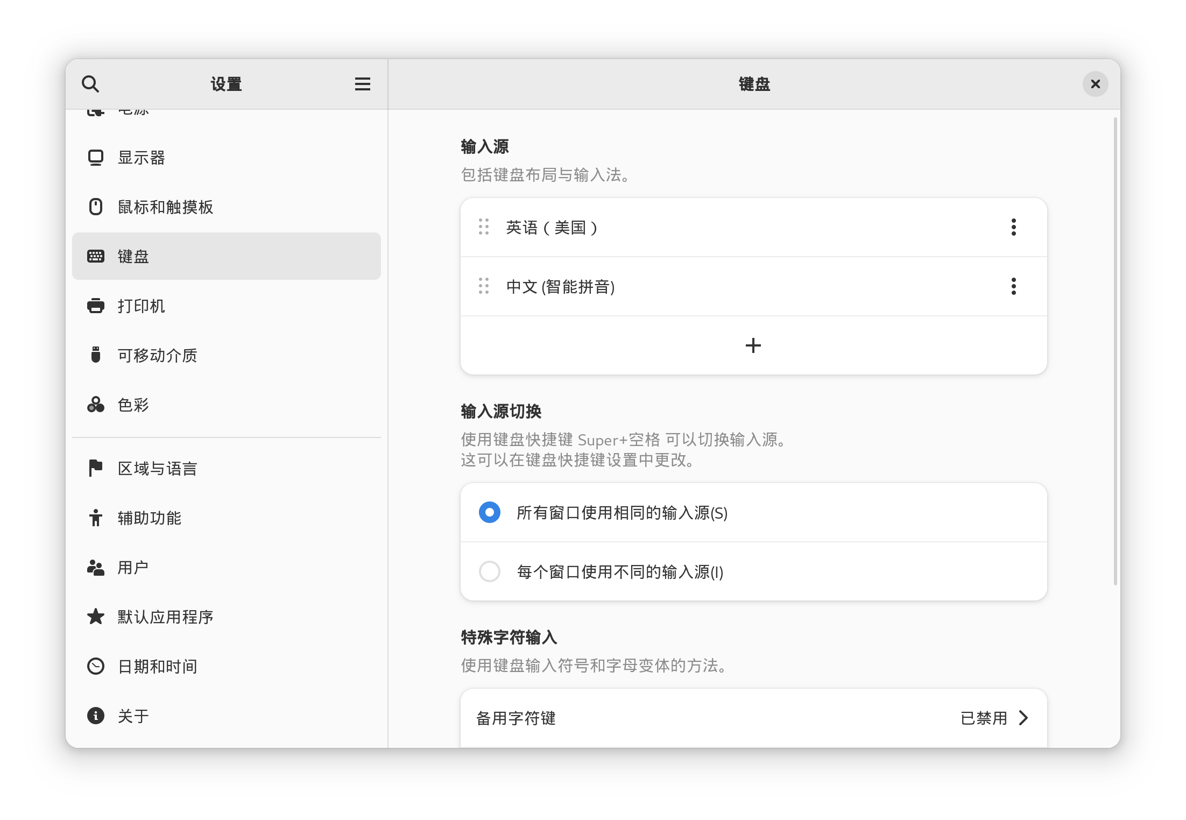Go to 区域与语言 settings
Screen dimensions: 1186x820
(157, 469)
